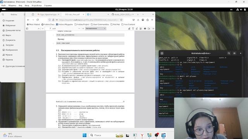Open the Firefox application menu
This screenshot has width=248, height=139.
point(152,20)
